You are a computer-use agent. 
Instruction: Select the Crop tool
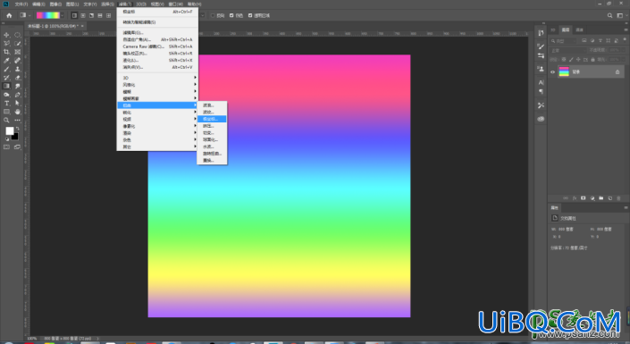[x=6, y=52]
